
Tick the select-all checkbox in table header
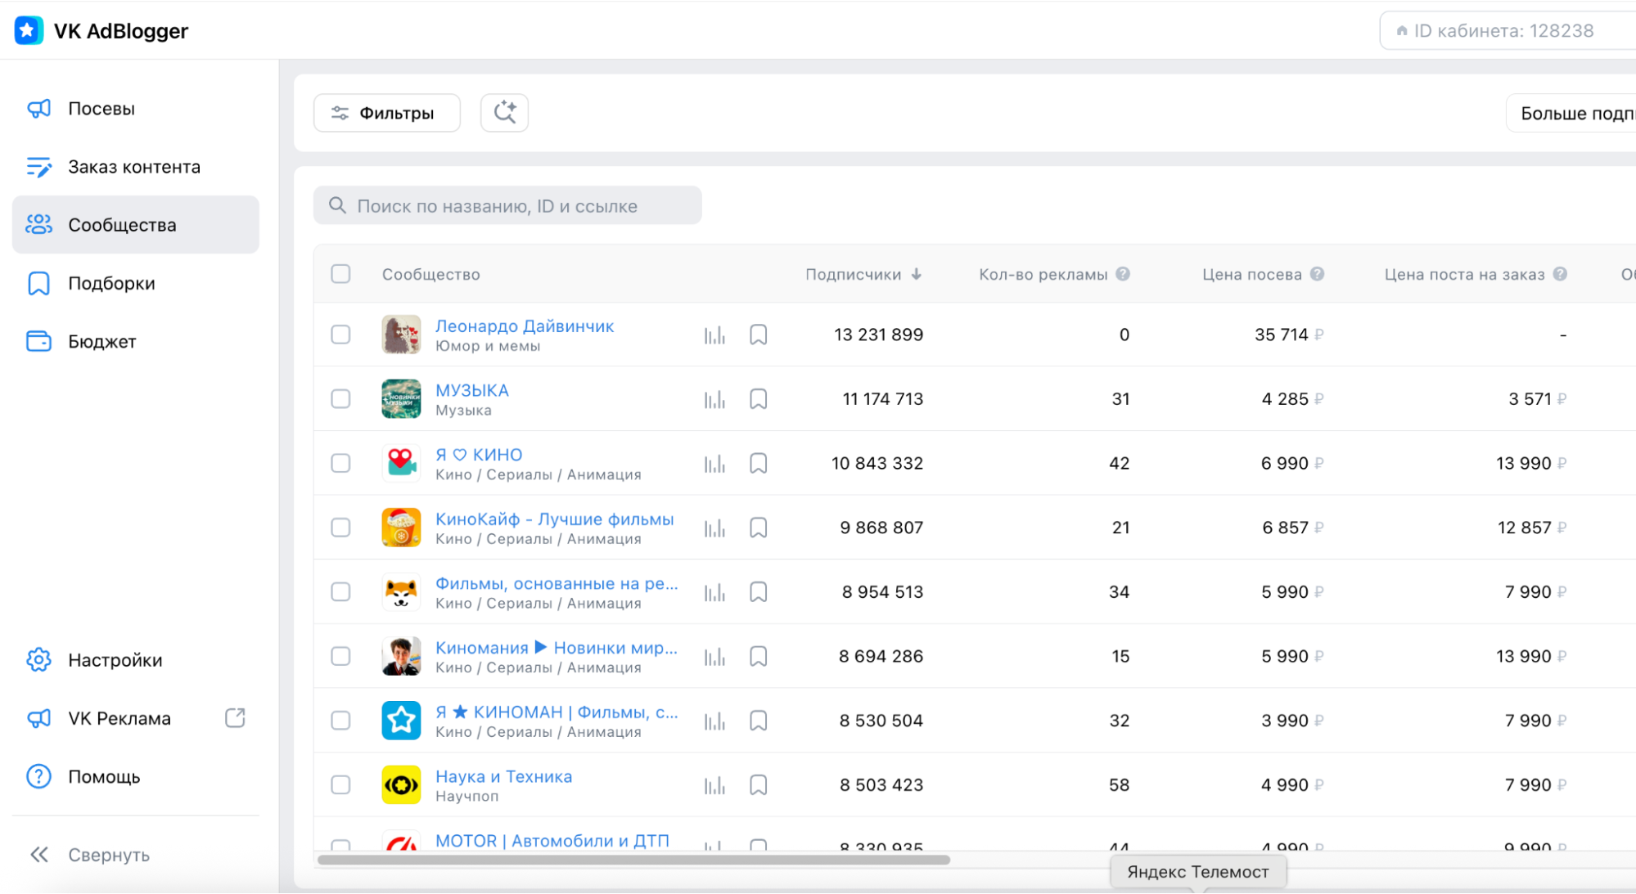click(340, 274)
